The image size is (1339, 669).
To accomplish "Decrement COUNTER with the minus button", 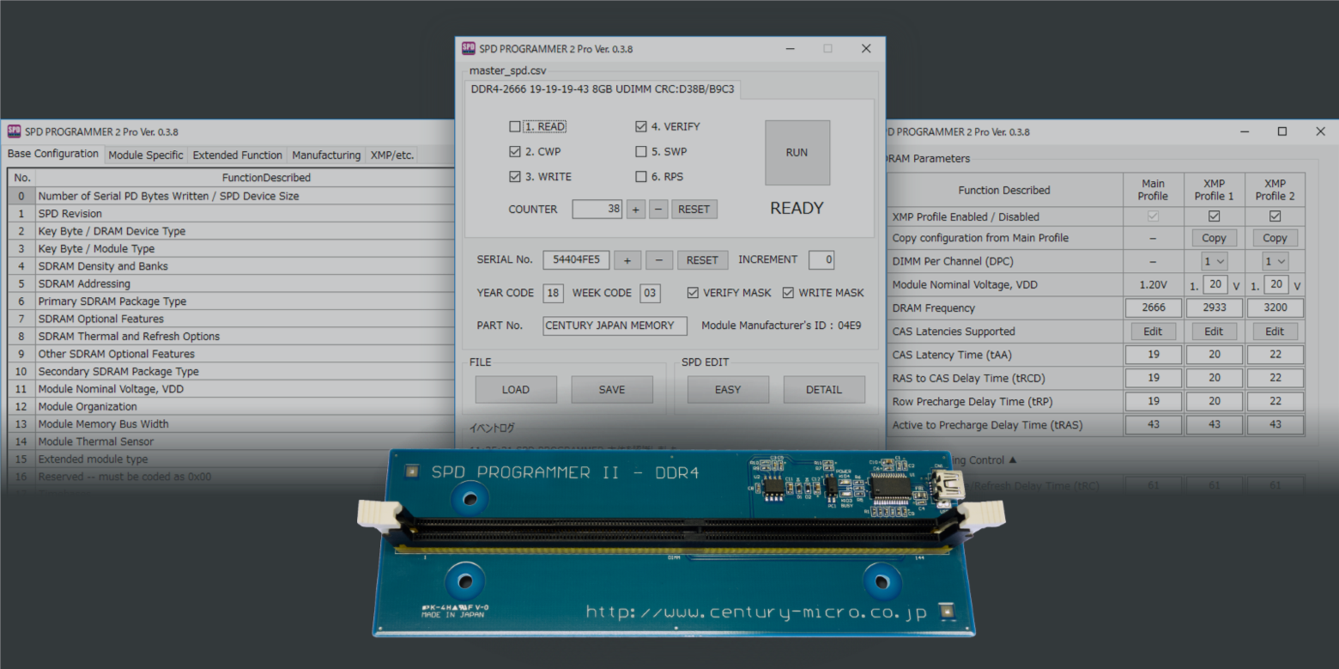I will 658,209.
